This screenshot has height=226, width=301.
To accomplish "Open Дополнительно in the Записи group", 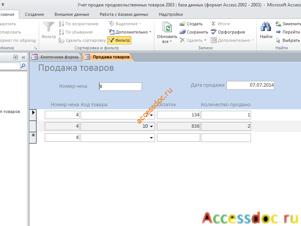I will [232, 40].
